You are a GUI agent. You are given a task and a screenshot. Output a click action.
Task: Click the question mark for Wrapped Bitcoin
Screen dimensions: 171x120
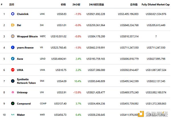point(156,36)
